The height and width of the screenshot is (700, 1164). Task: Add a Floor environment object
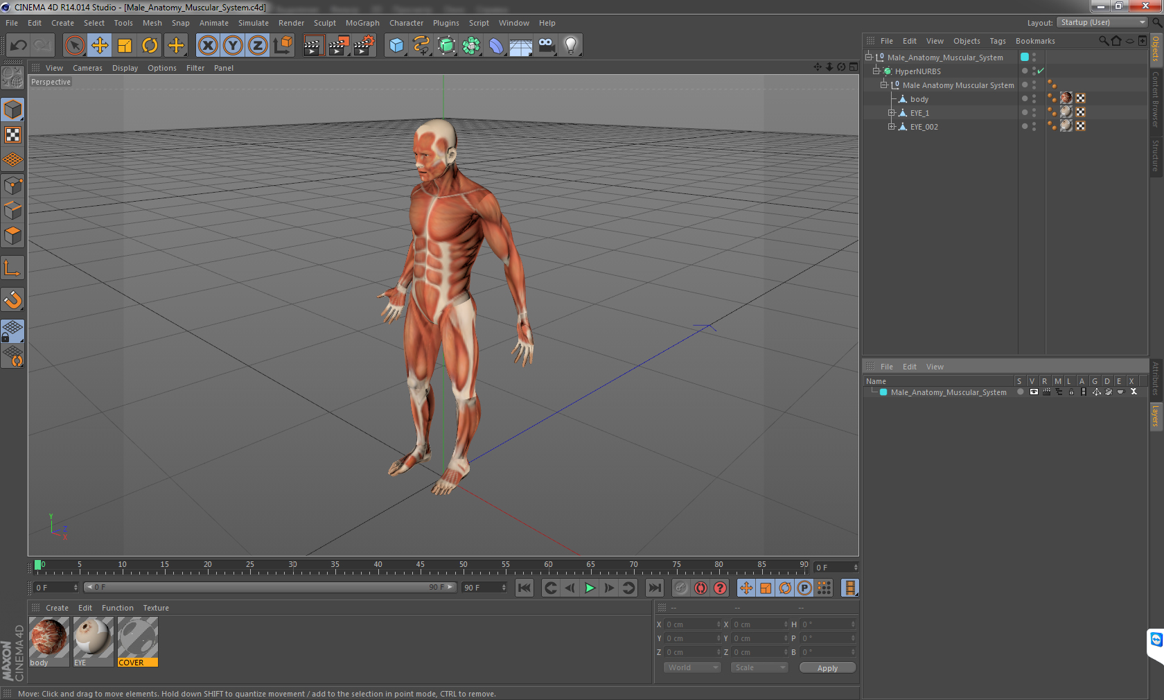[x=521, y=46]
